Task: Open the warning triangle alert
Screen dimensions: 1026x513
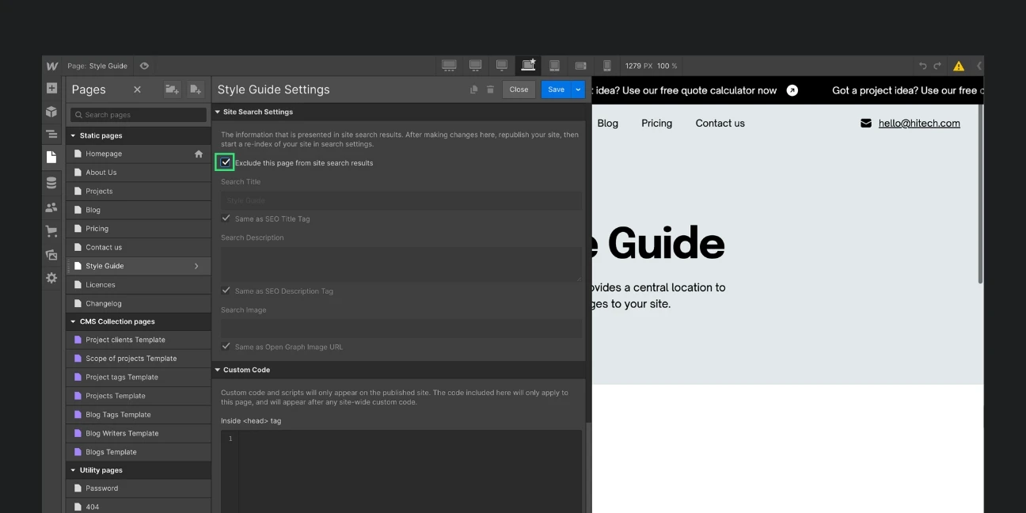Action: coord(959,66)
